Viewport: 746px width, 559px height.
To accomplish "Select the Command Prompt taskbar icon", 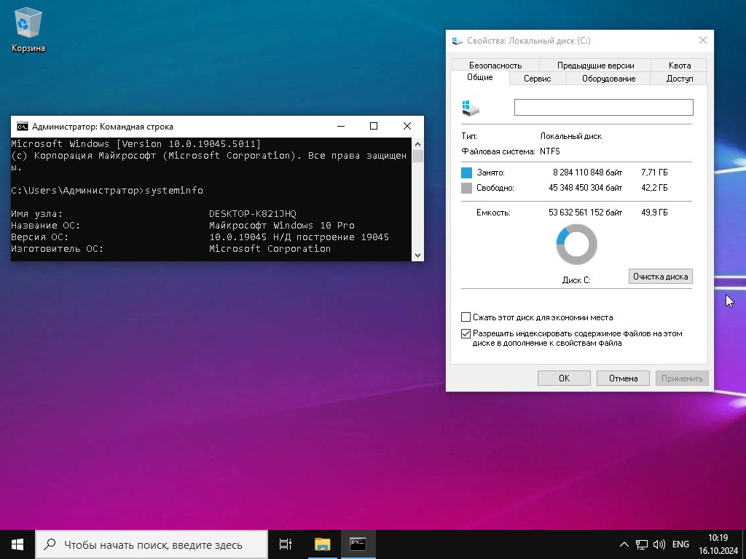I will pyautogui.click(x=358, y=544).
